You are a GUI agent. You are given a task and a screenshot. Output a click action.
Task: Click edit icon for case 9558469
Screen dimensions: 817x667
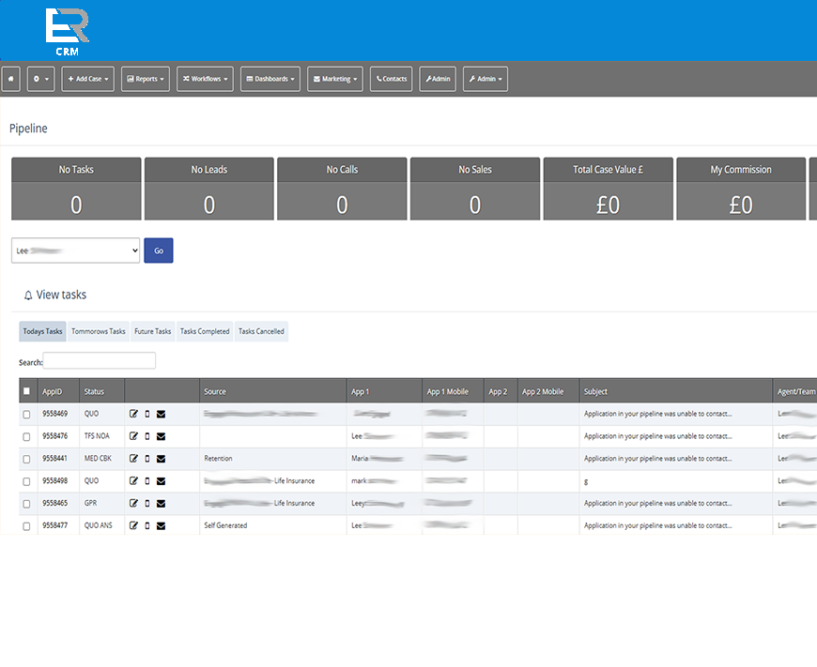coord(133,414)
